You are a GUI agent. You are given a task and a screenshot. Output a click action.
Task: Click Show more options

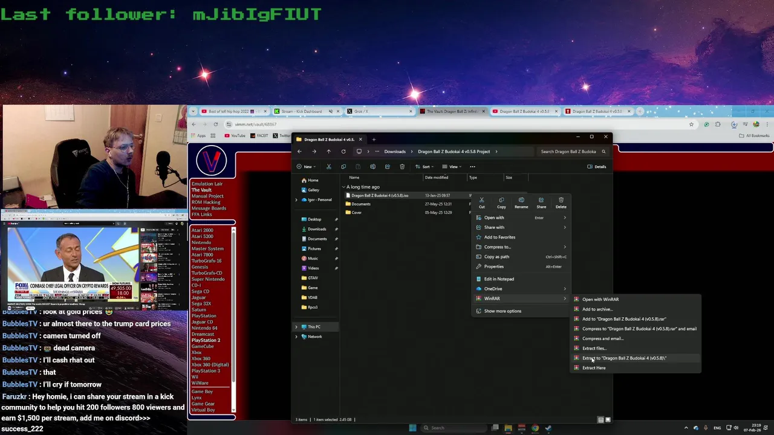coord(521,311)
